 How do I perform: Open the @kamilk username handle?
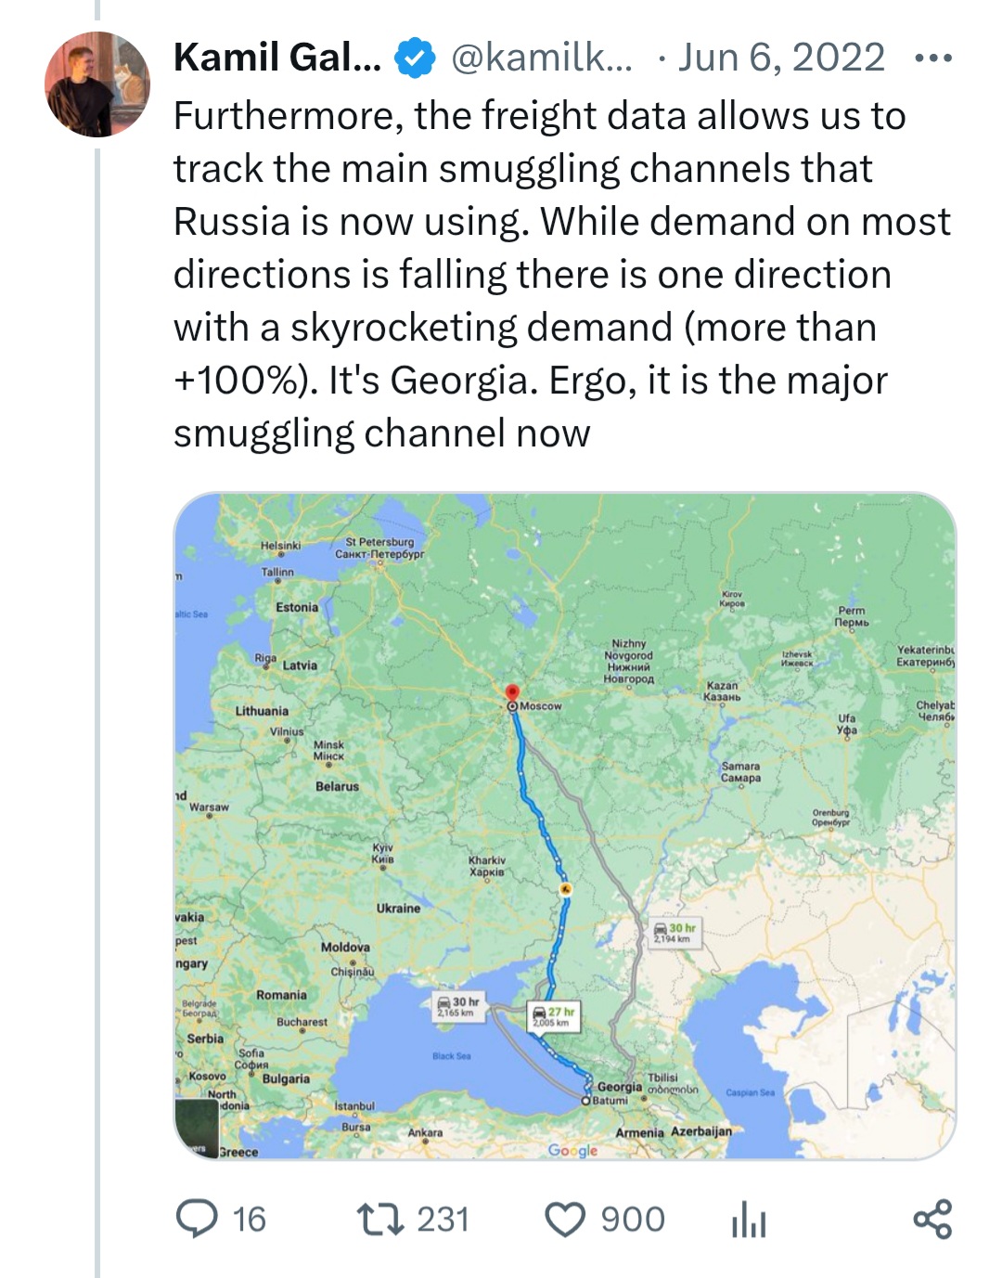click(x=542, y=58)
